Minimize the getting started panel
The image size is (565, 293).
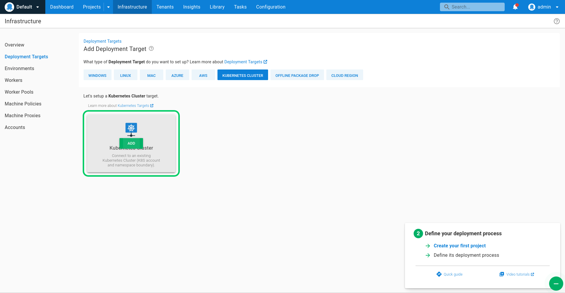click(556, 284)
